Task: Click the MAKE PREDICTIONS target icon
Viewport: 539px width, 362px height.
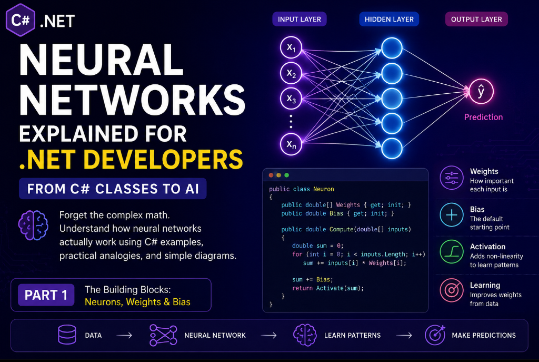Action: (435, 335)
